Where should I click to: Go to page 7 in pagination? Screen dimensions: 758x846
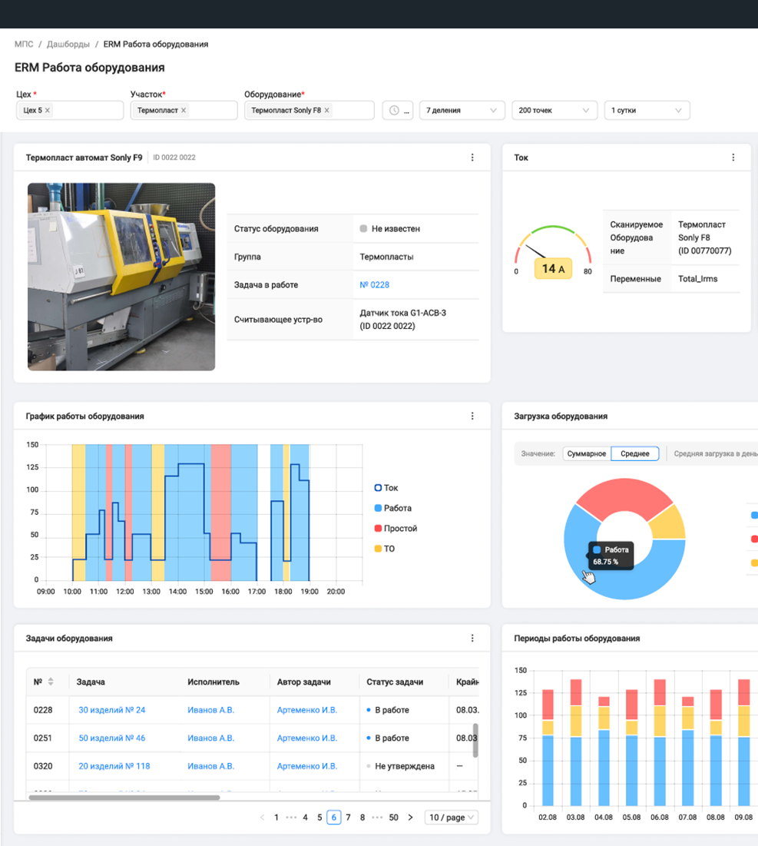coord(348,818)
